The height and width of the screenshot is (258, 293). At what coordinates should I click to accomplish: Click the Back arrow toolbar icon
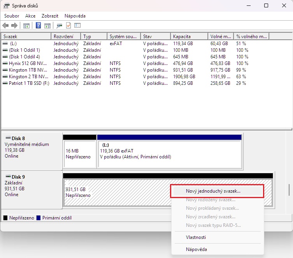[5, 25]
